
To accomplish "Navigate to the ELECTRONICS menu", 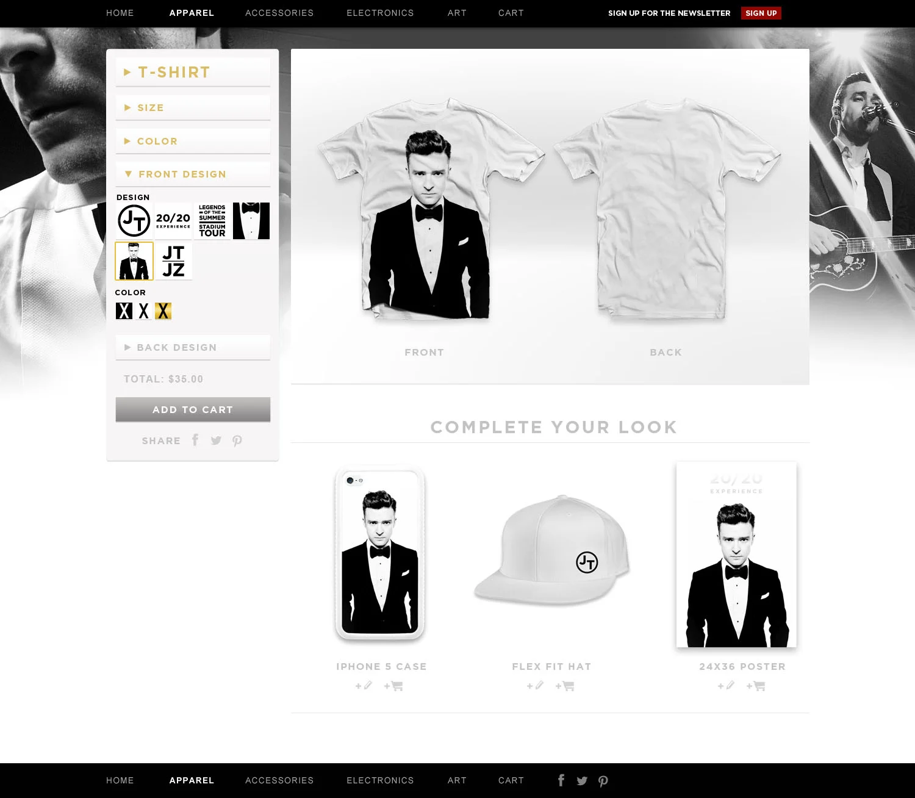I will pyautogui.click(x=380, y=13).
